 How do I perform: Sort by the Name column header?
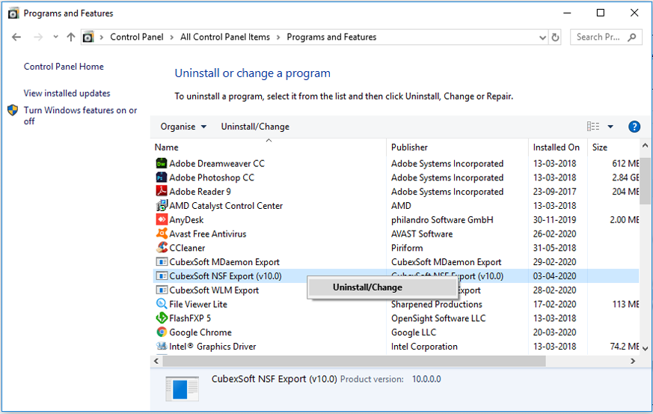tap(269, 147)
